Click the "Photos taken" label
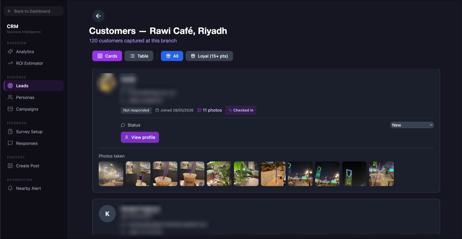 (112, 156)
